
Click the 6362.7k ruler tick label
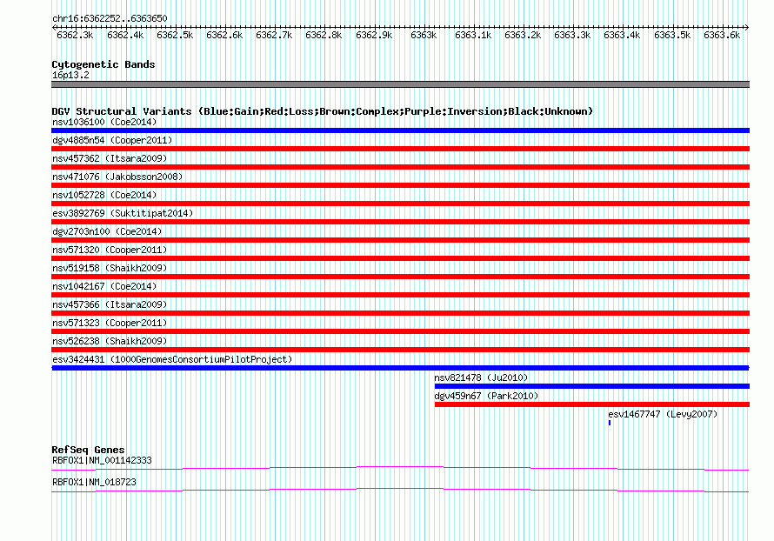point(274,35)
